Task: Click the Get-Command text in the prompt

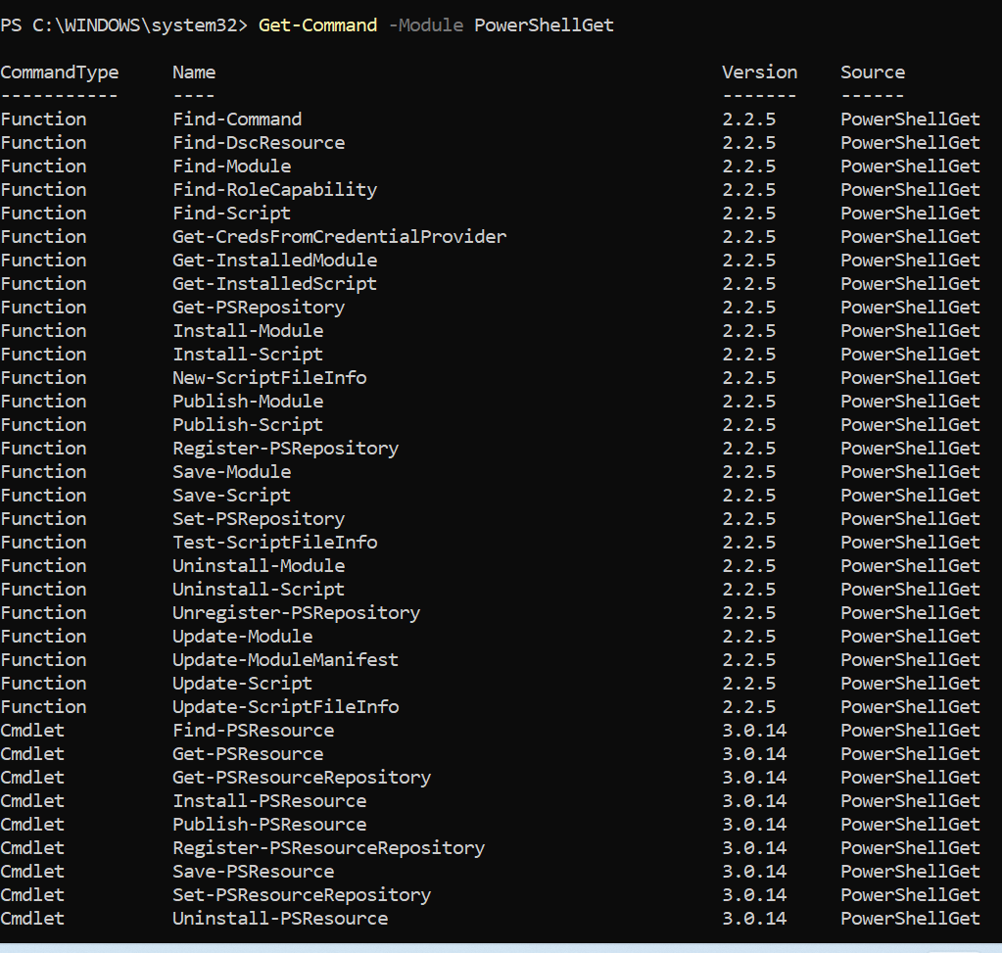Action: point(317,25)
